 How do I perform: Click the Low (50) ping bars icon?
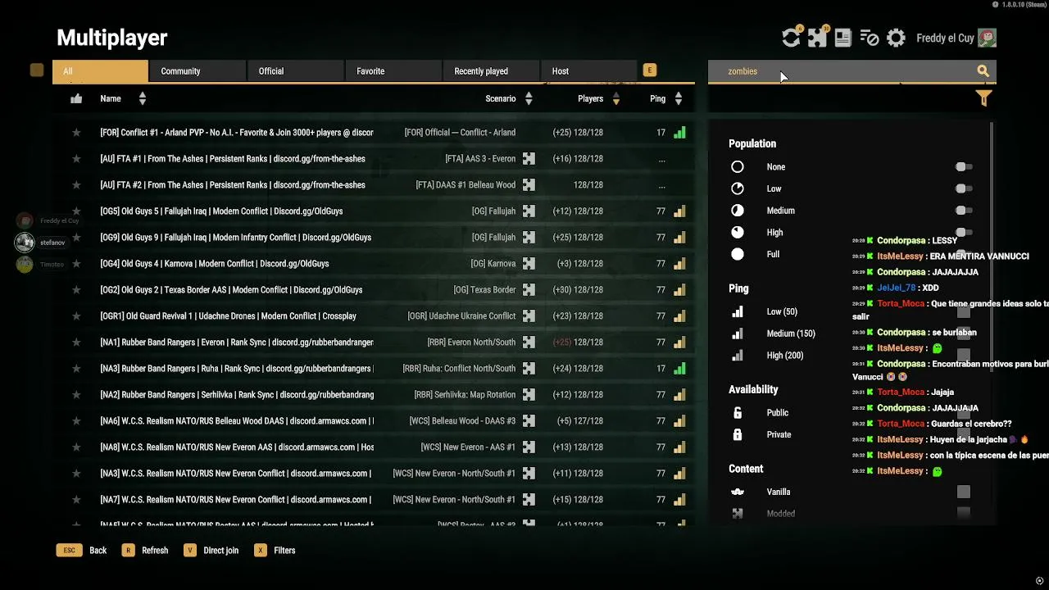pyautogui.click(x=738, y=311)
